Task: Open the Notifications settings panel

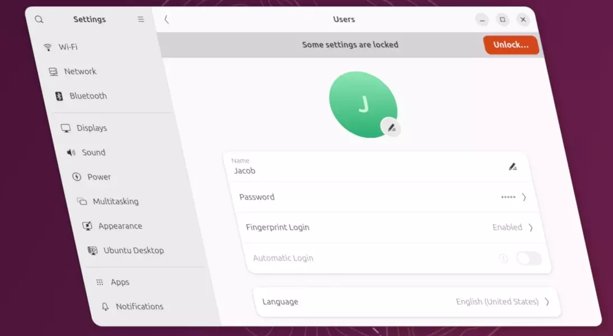Action: 139,306
